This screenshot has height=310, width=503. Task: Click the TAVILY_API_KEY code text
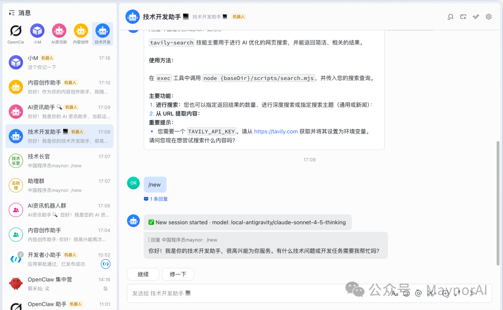coord(211,131)
